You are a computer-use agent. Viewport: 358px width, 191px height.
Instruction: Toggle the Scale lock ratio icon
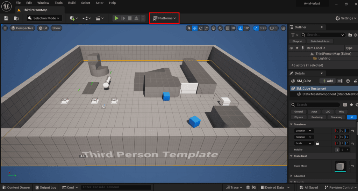click(317, 143)
